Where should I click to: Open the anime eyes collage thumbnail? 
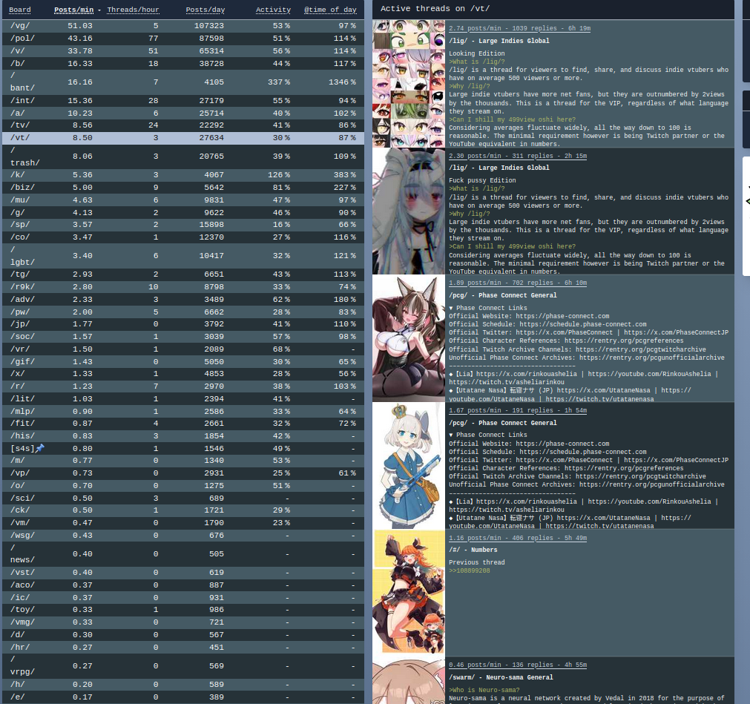(x=409, y=84)
